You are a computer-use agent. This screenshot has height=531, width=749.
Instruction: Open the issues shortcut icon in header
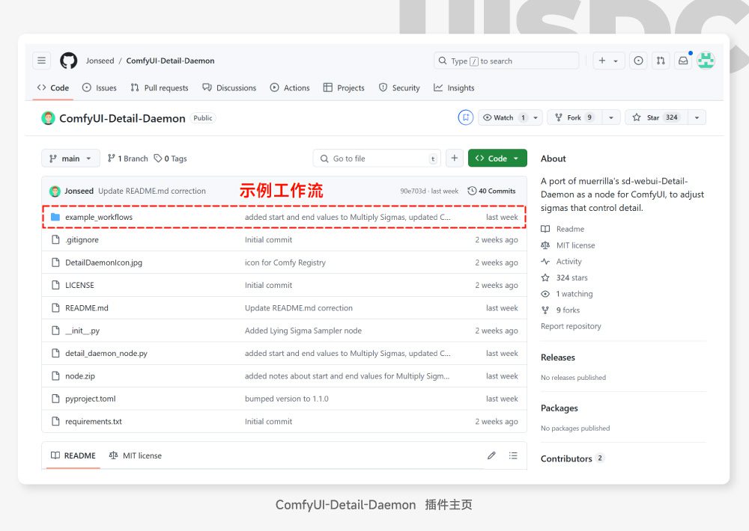tap(638, 61)
